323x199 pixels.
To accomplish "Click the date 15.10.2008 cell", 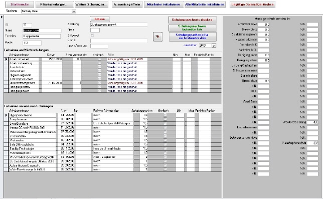I will pyautogui.click(x=52, y=59).
